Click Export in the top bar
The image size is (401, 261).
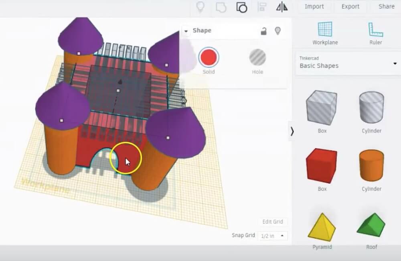tap(350, 6)
